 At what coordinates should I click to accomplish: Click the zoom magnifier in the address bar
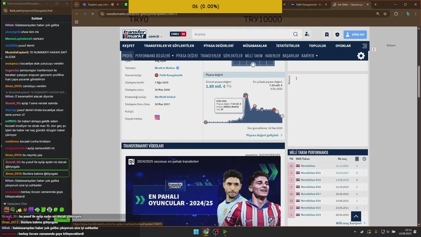click(378, 14)
